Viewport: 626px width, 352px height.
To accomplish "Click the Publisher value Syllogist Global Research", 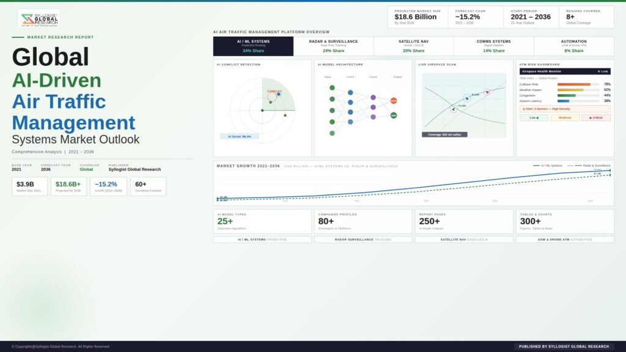I will tap(134, 169).
